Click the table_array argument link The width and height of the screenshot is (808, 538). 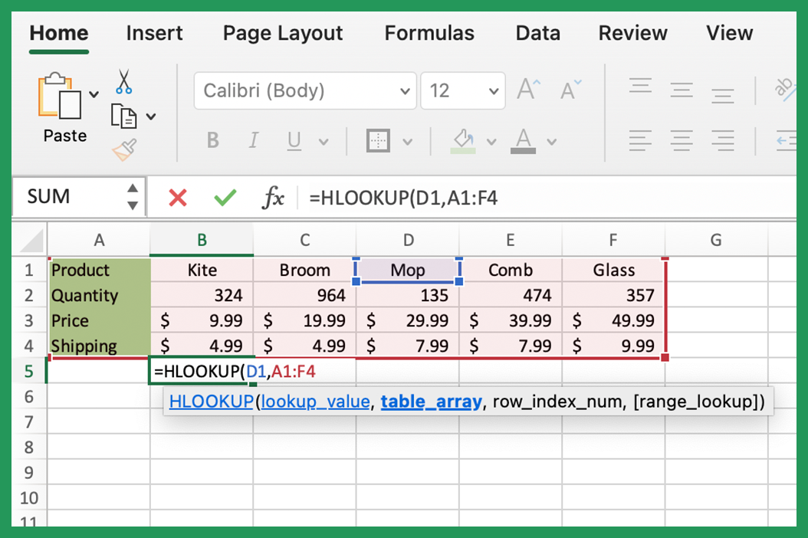pyautogui.click(x=431, y=401)
